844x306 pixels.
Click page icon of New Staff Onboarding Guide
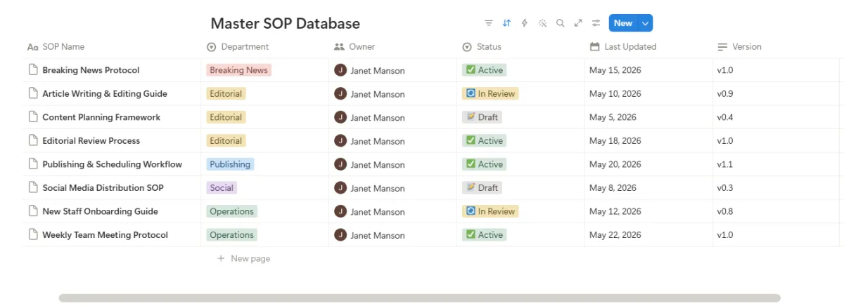[32, 211]
